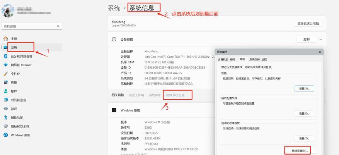Click the user profile avatar picture
Screen dimensions: 339x155
[x=8, y=10]
